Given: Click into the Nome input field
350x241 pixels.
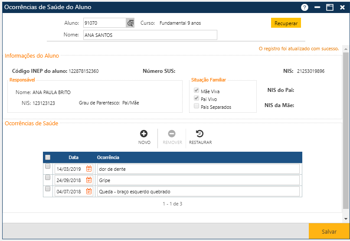Looking at the screenshot, I should (150, 35).
